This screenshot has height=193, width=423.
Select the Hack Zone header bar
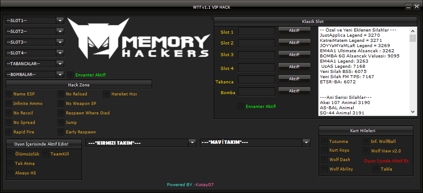pos(79,85)
